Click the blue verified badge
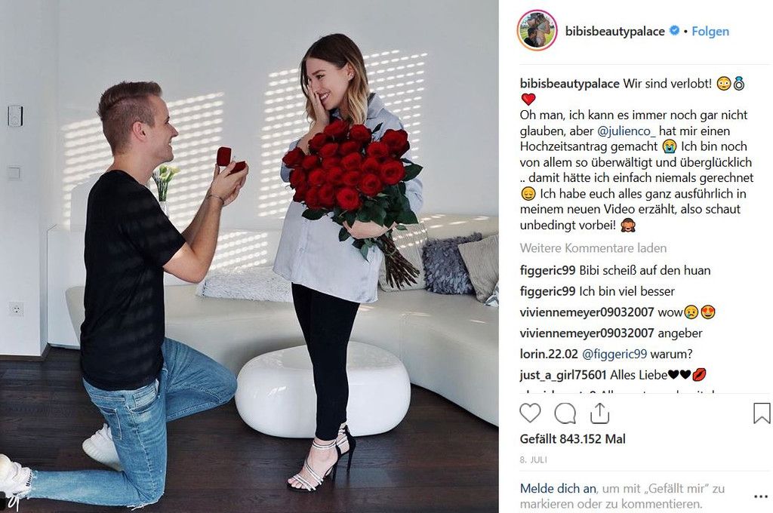773x513 pixels. click(673, 30)
